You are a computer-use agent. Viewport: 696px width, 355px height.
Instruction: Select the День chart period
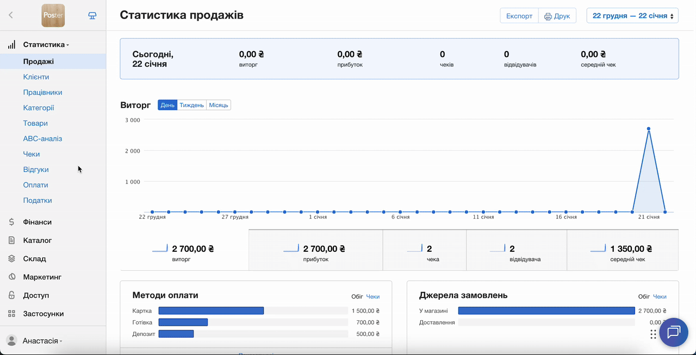click(x=167, y=105)
